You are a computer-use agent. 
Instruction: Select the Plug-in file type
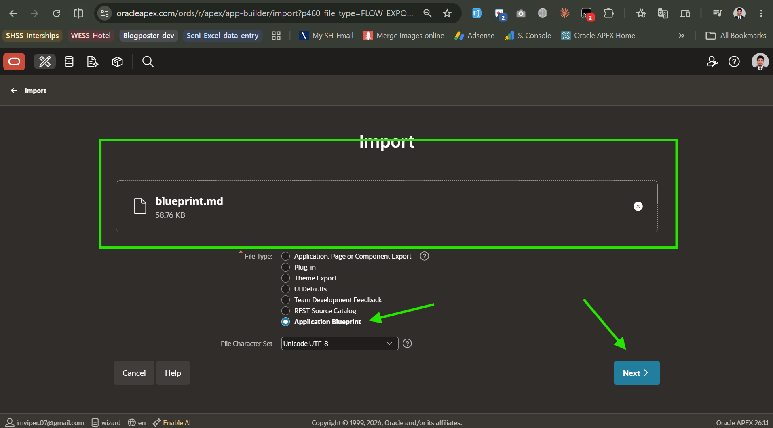point(285,267)
